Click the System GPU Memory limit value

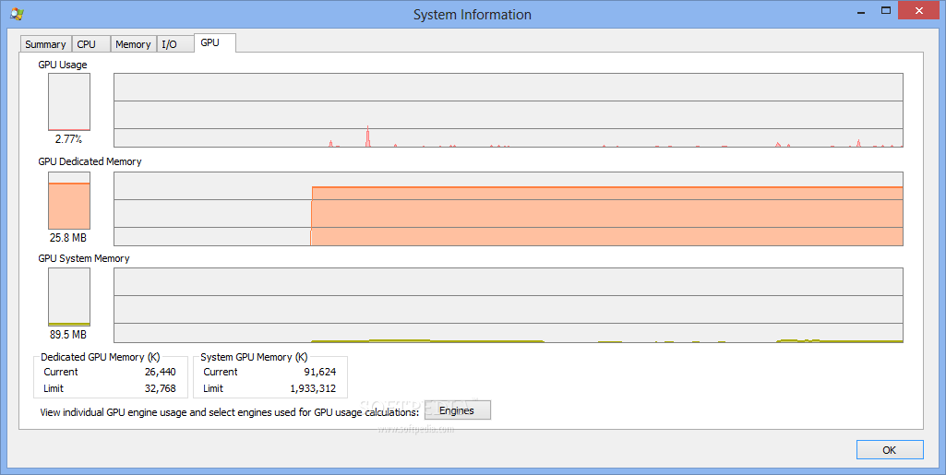313,388
